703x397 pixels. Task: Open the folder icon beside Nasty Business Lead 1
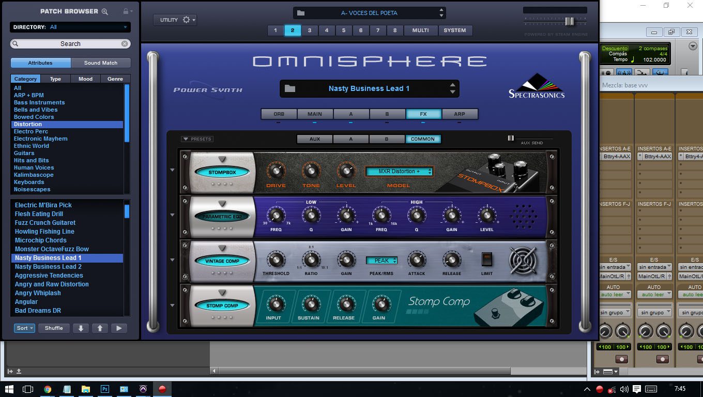pyautogui.click(x=290, y=88)
